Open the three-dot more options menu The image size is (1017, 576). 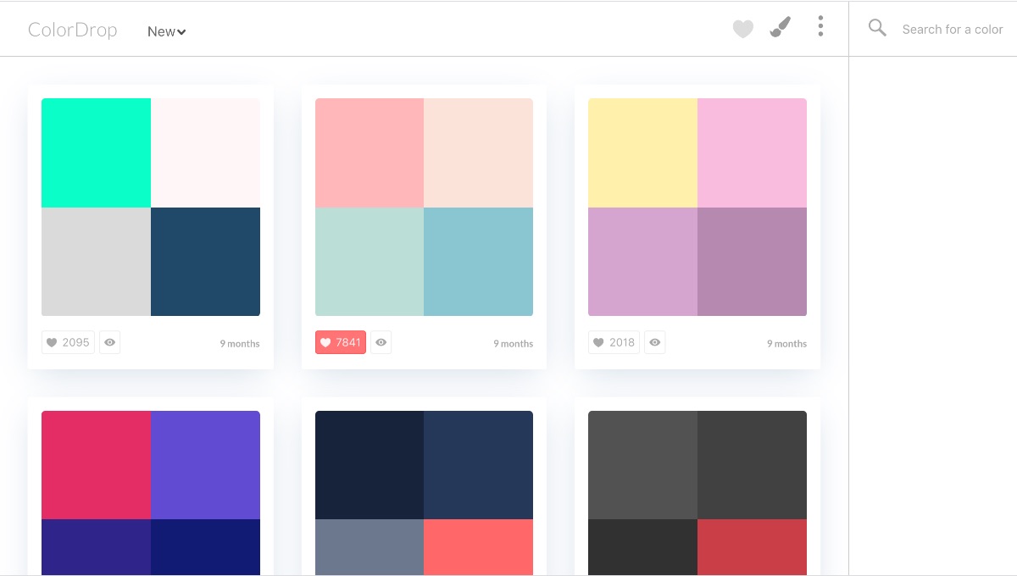(x=820, y=26)
